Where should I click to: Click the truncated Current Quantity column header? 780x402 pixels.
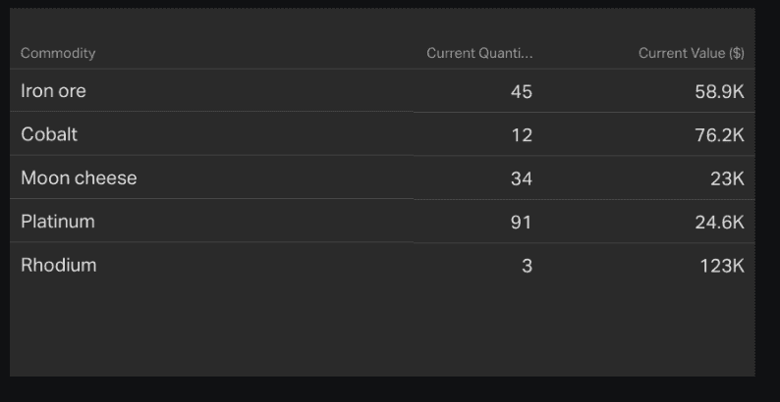[479, 53]
